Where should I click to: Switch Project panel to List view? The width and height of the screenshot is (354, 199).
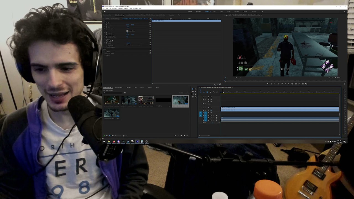tap(107, 136)
